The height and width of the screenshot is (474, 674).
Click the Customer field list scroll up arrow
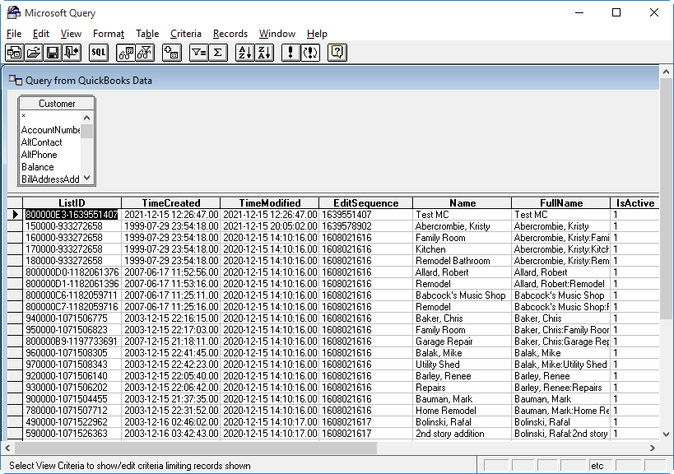(x=87, y=118)
